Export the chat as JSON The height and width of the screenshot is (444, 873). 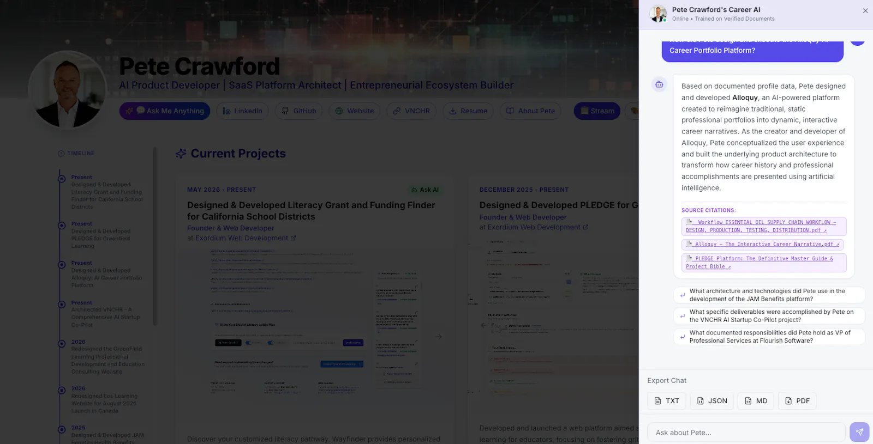click(711, 401)
